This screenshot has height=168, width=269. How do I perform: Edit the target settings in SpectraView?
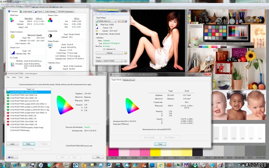pos(119,21)
